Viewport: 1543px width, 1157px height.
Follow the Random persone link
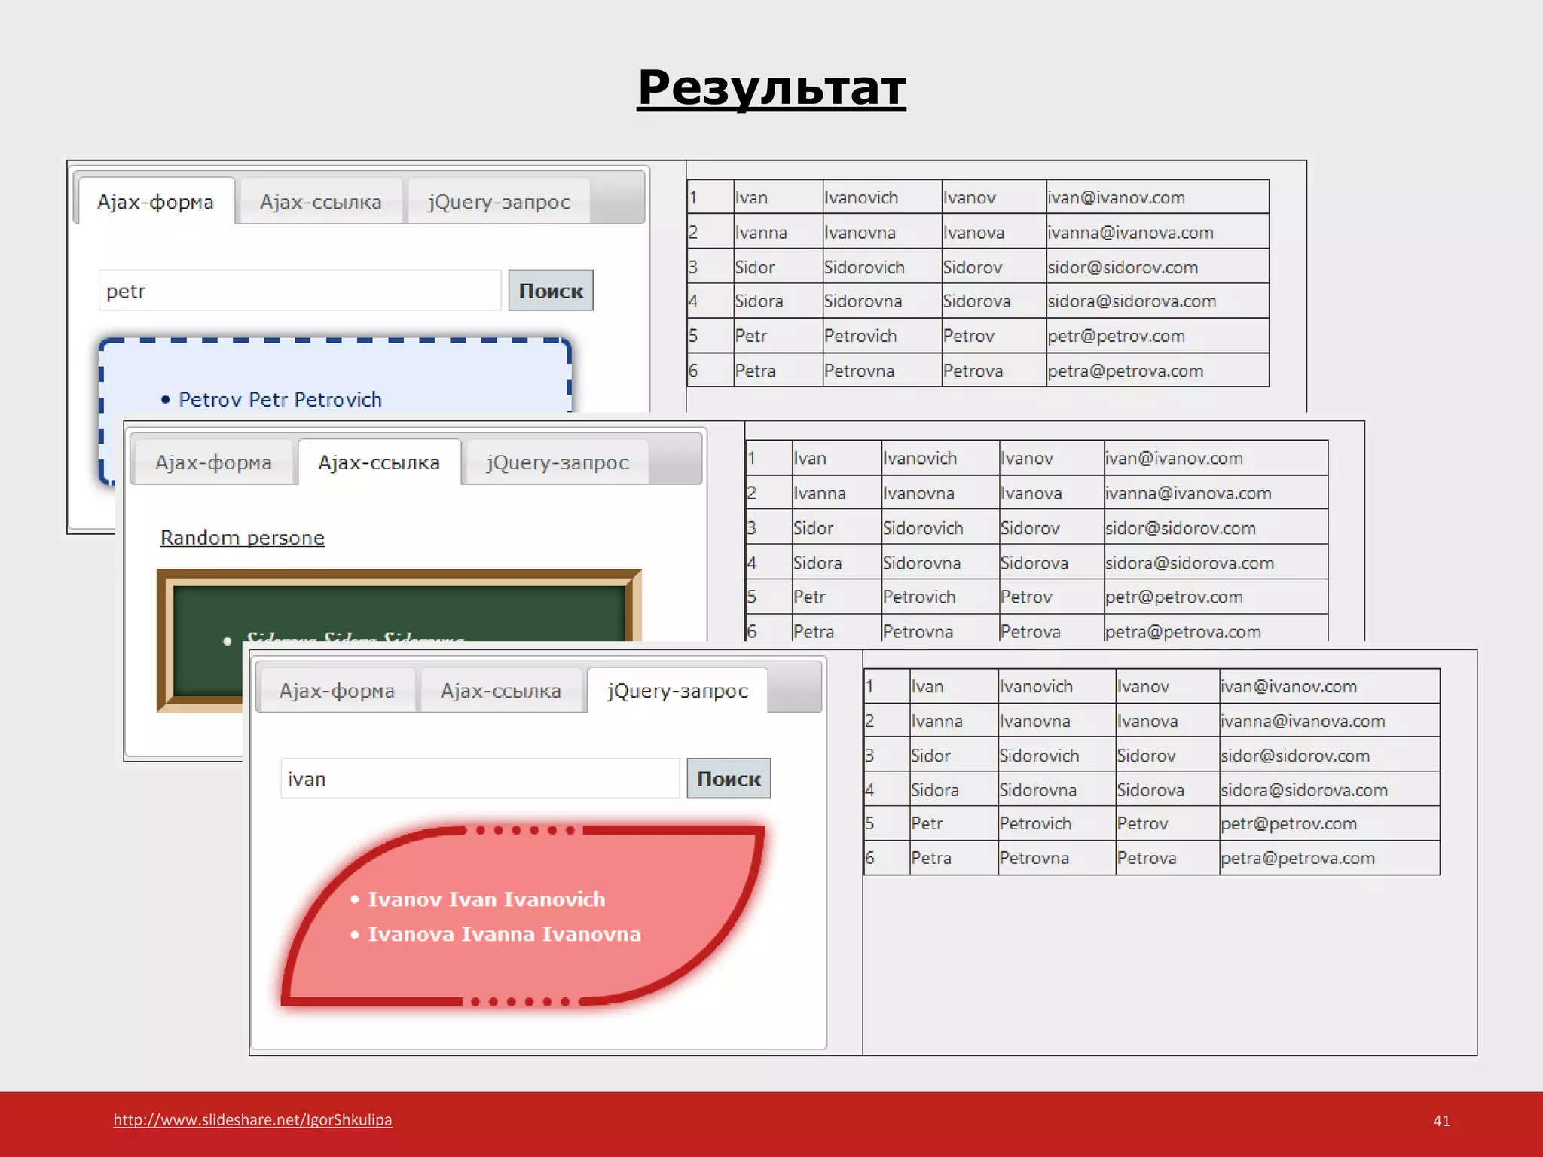tap(243, 537)
